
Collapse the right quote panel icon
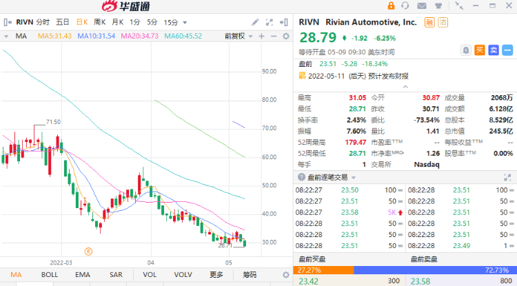[284, 22]
